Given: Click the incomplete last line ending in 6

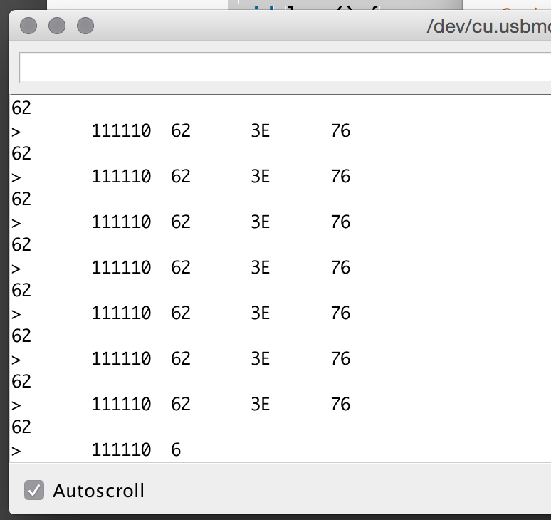Looking at the screenshot, I should coord(176,450).
